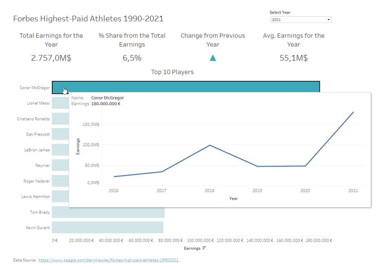Select the Roger Federer player label

point(37,181)
